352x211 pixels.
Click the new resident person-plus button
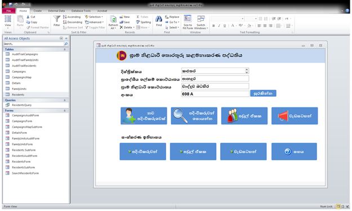[144, 116]
